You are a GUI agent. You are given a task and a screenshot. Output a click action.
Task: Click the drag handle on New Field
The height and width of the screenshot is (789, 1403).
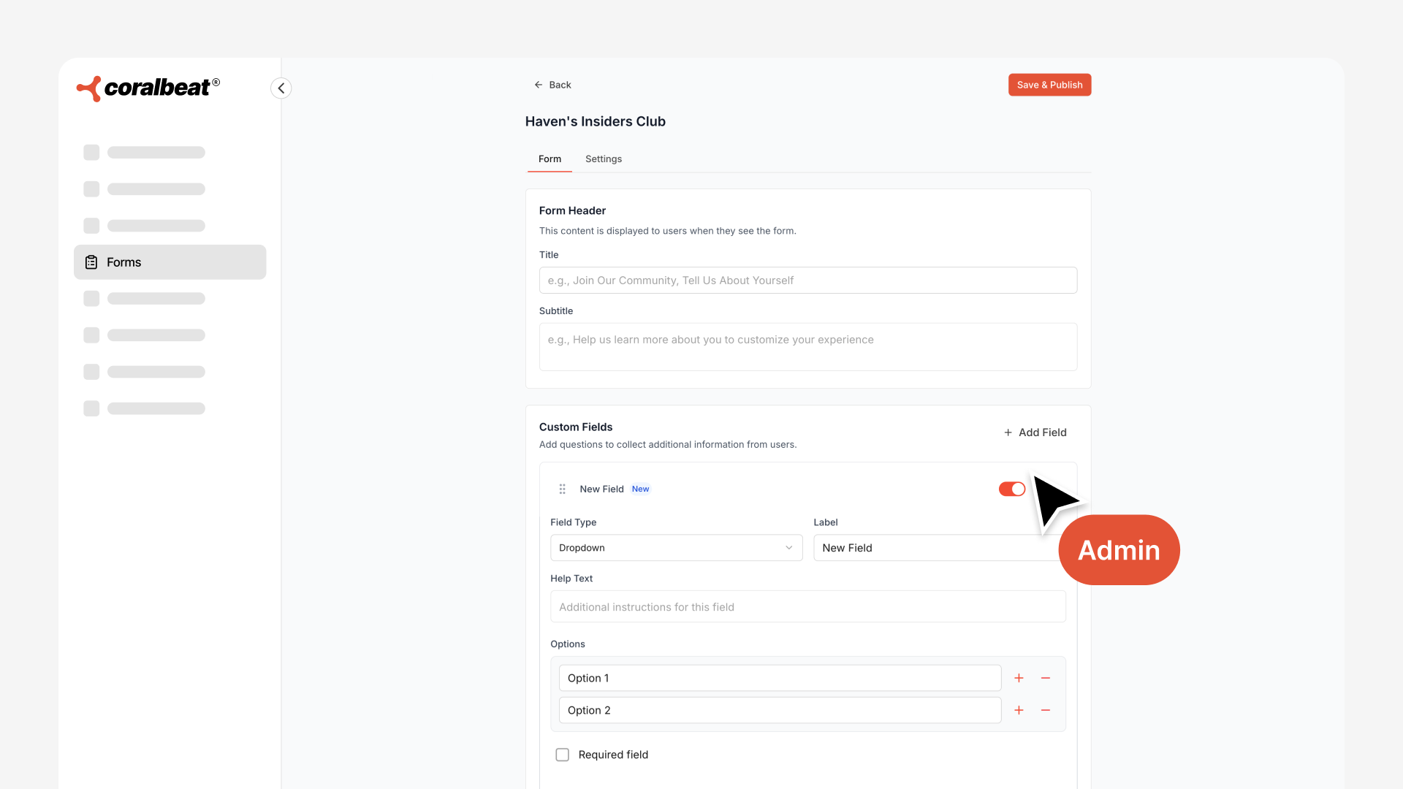pyautogui.click(x=562, y=489)
